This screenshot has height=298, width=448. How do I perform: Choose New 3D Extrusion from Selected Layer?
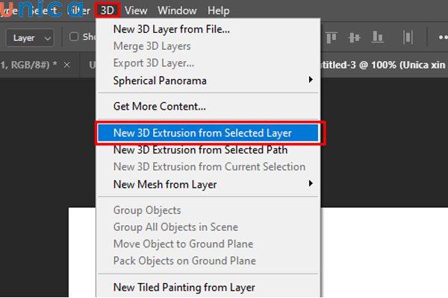click(202, 133)
